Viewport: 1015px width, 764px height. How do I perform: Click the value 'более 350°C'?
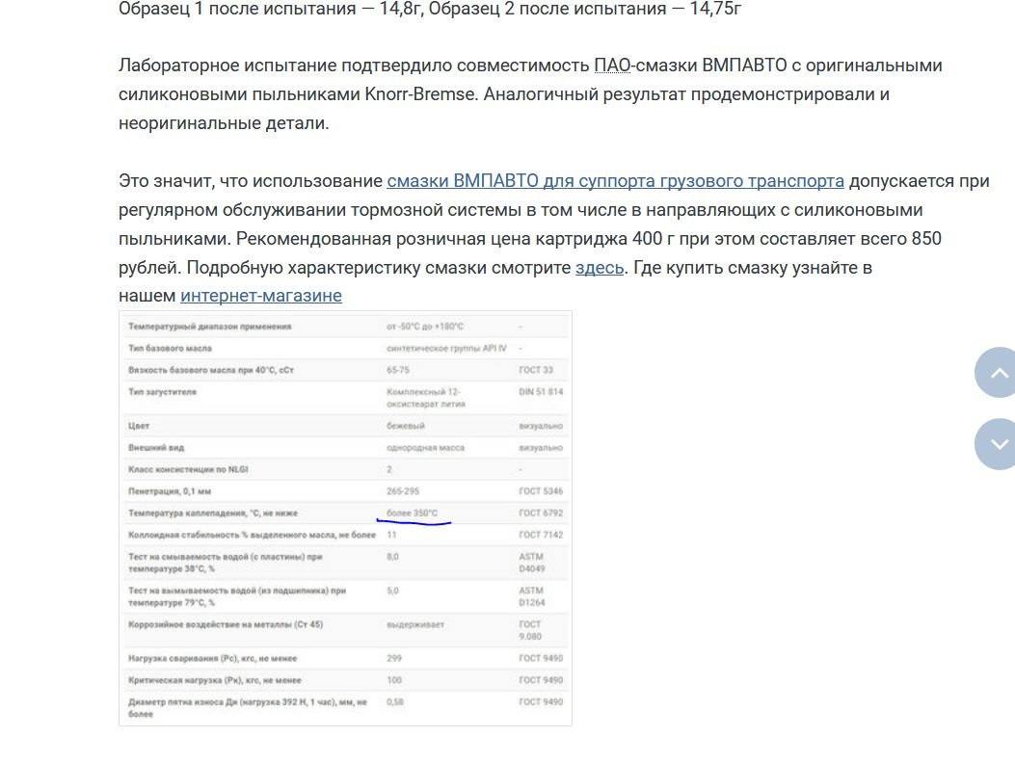(412, 513)
